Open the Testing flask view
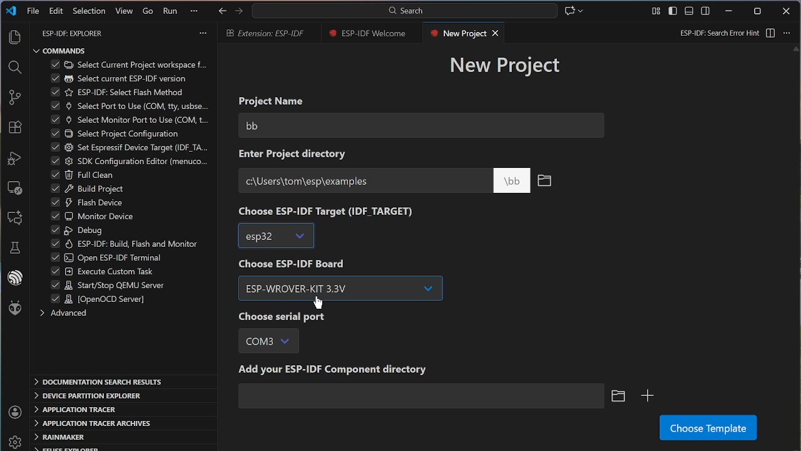 point(15,247)
